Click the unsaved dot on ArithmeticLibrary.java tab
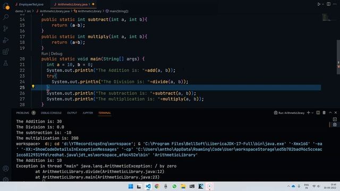 [x=93, y=4]
